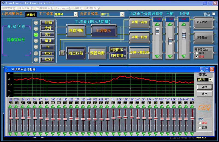This screenshot has width=219, height=142.
Task: Click the down arrow below the 18K band
Action: pyautogui.click(x=192, y=134)
